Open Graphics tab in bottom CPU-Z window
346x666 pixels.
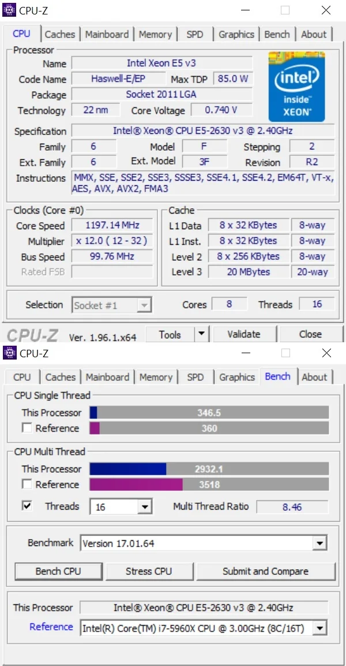[237, 377]
